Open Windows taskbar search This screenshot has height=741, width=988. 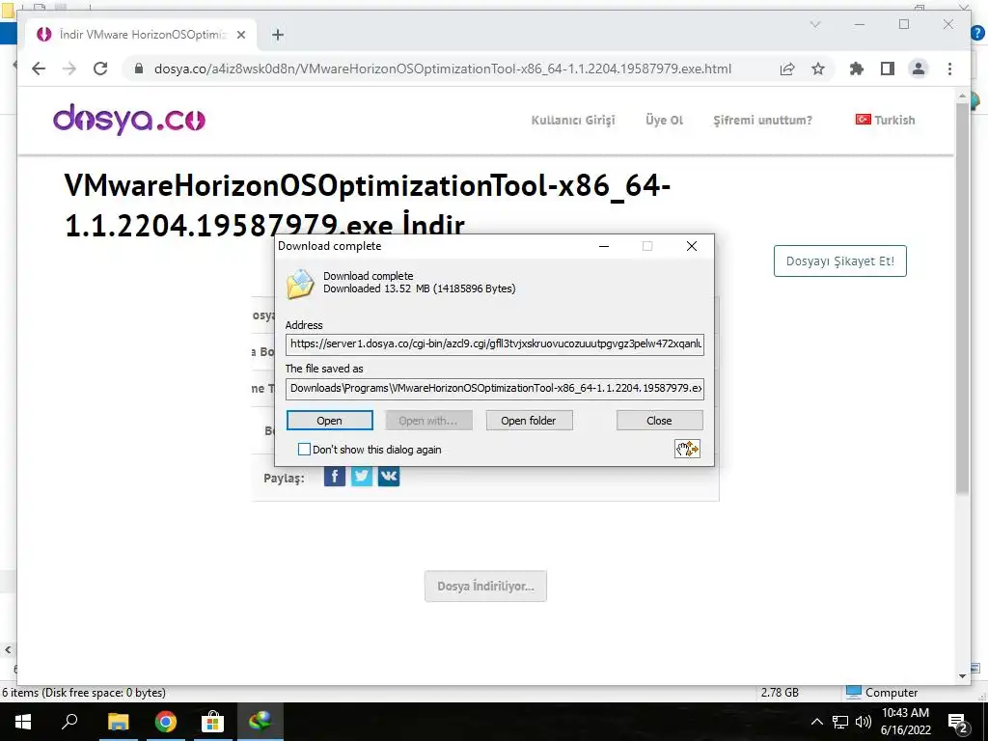click(69, 722)
